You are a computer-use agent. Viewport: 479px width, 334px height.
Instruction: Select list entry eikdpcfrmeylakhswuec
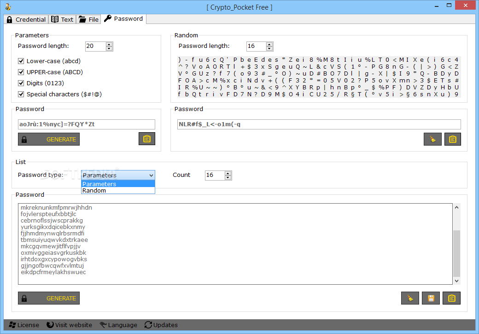coord(53,272)
